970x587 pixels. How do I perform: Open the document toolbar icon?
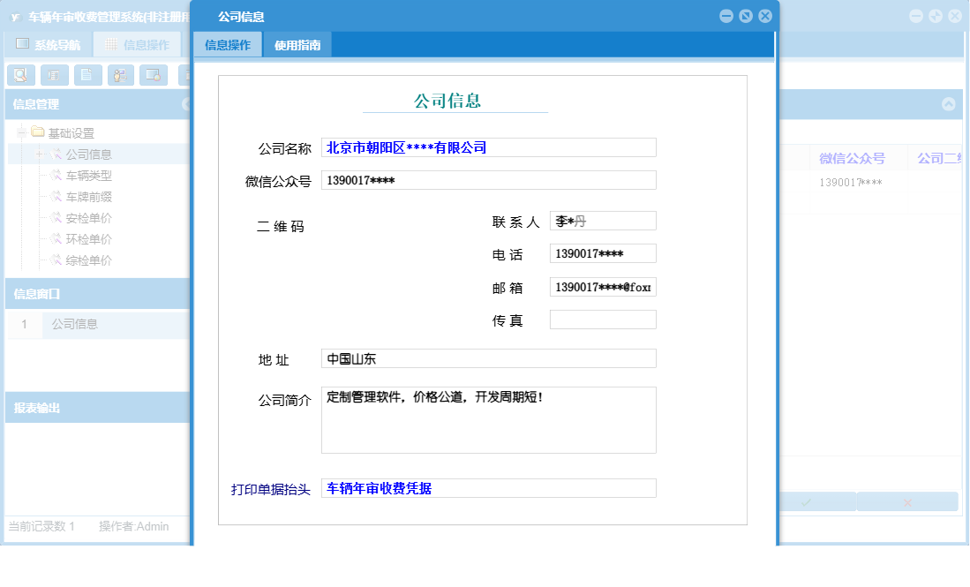click(87, 75)
